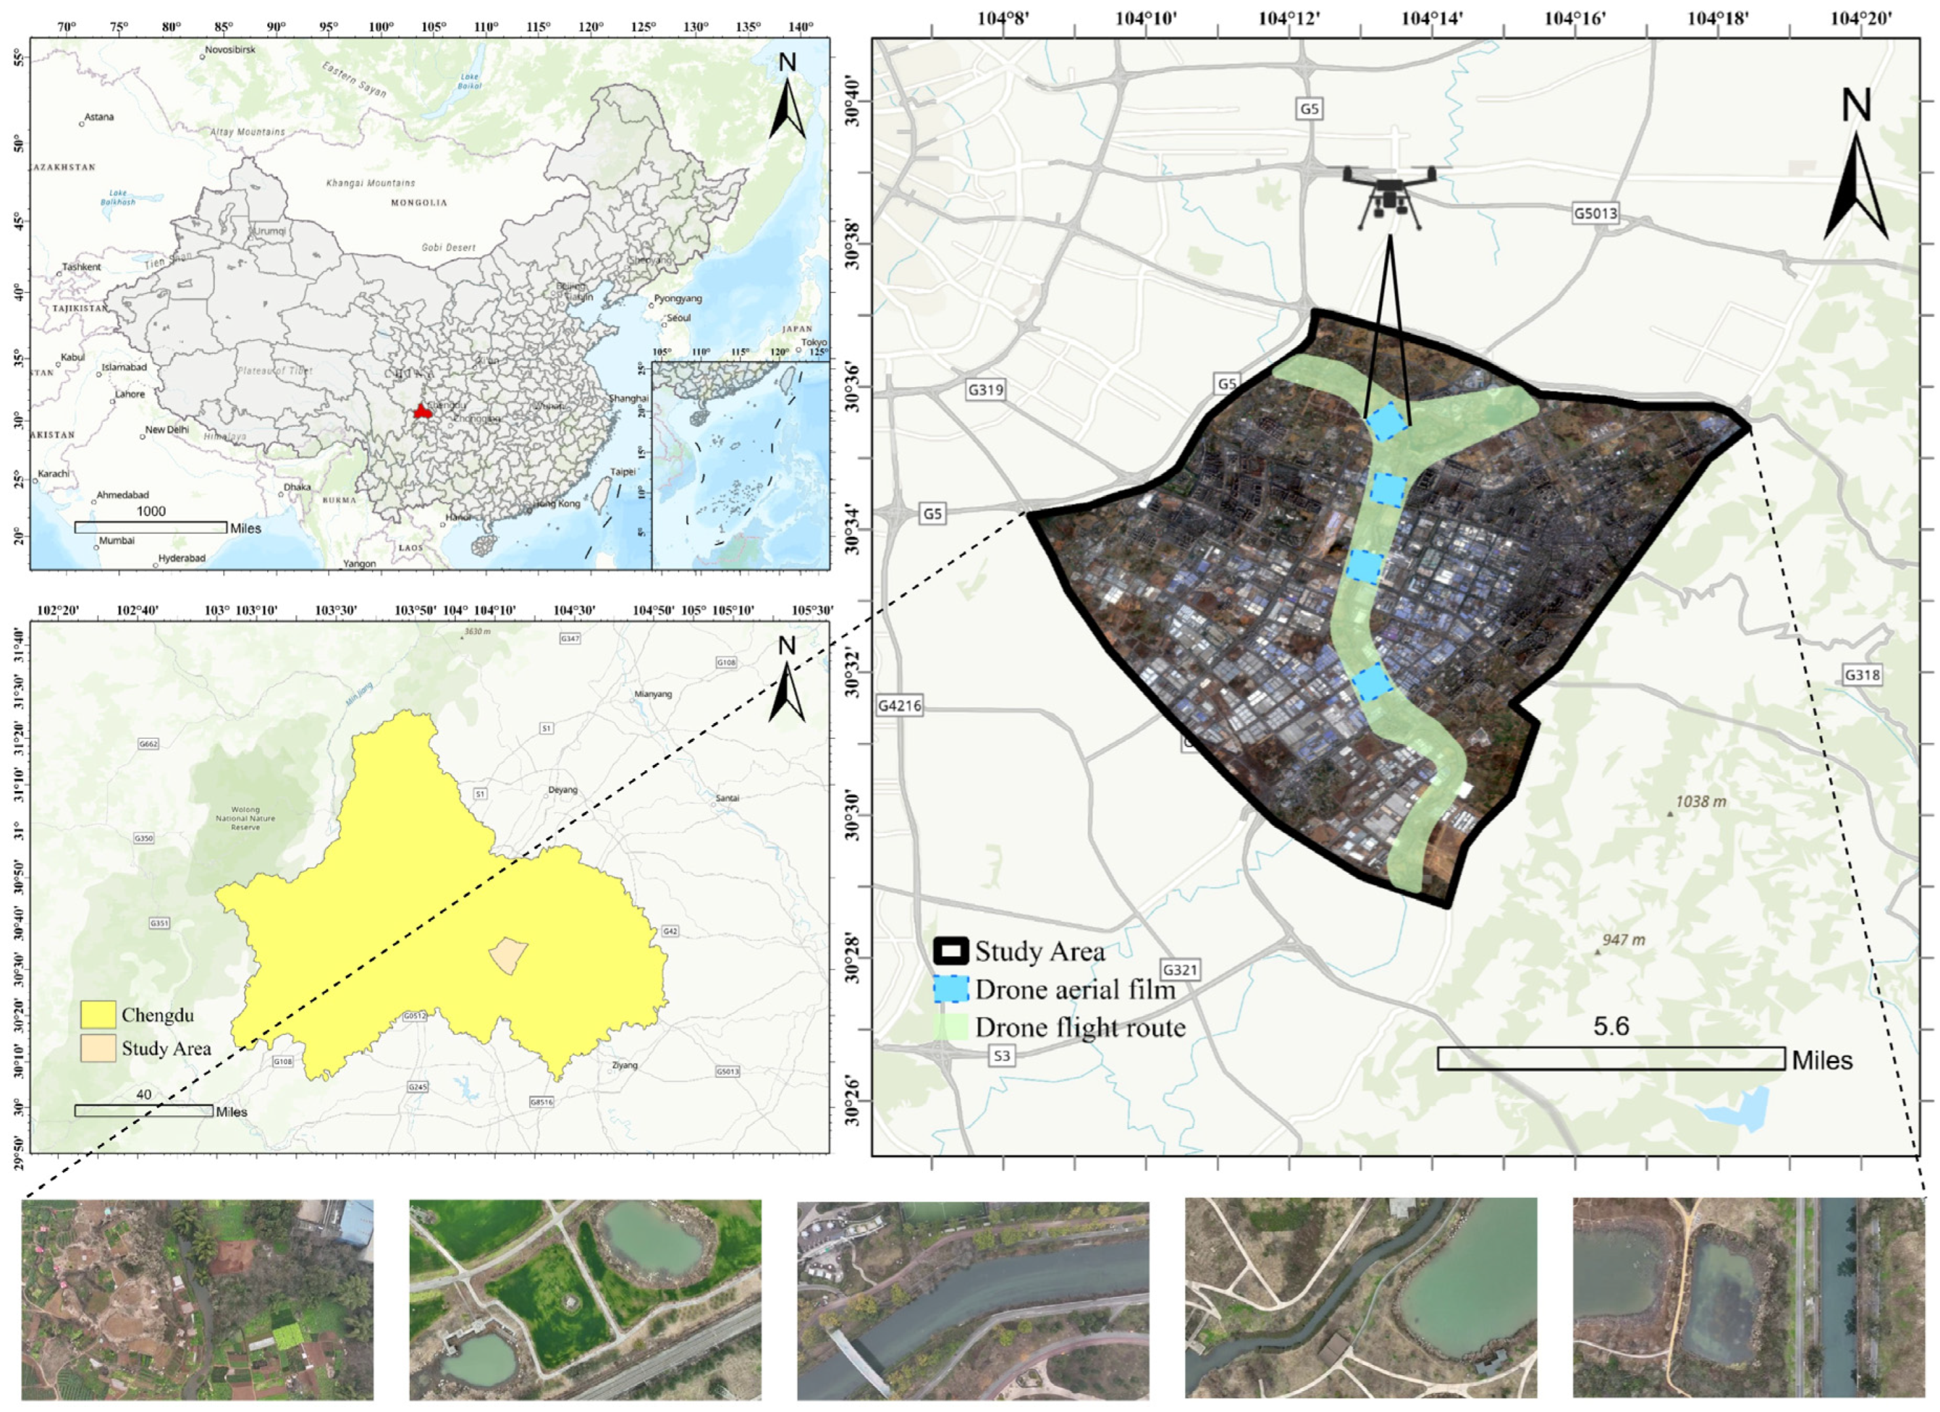Click the black Study Area legend symbol
Viewport: 1940px width, 1412px height.
(x=950, y=951)
